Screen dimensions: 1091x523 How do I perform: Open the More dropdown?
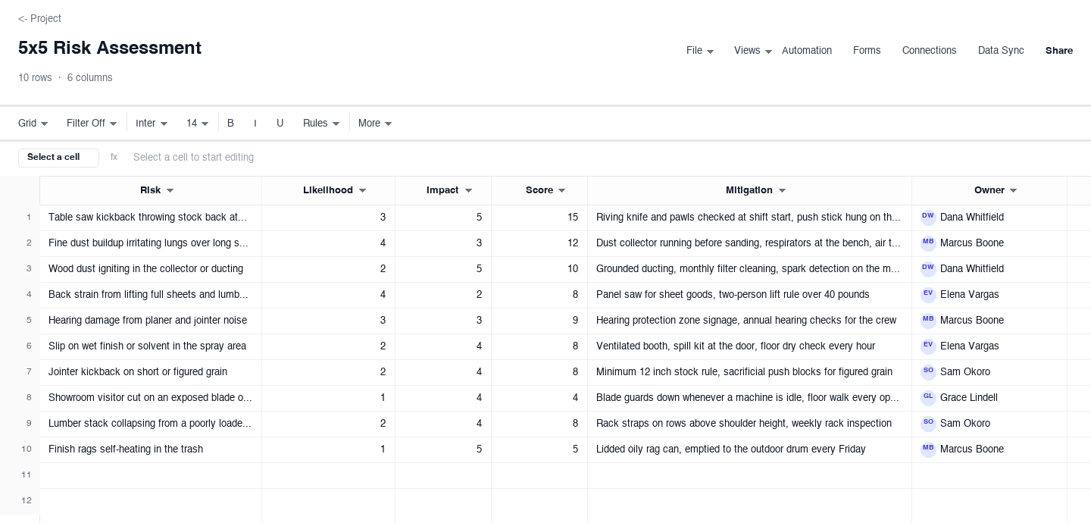375,124
